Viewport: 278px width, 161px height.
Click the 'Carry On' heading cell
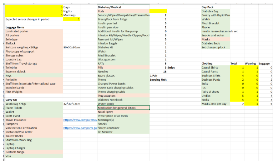[12, 100]
